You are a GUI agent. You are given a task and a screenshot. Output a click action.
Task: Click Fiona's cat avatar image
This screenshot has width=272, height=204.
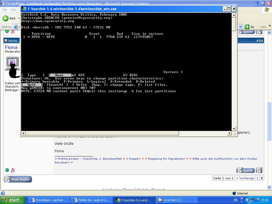[12, 67]
